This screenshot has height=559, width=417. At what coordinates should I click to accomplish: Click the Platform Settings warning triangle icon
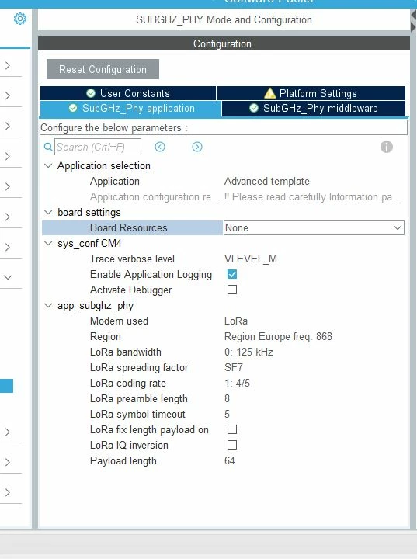269,93
